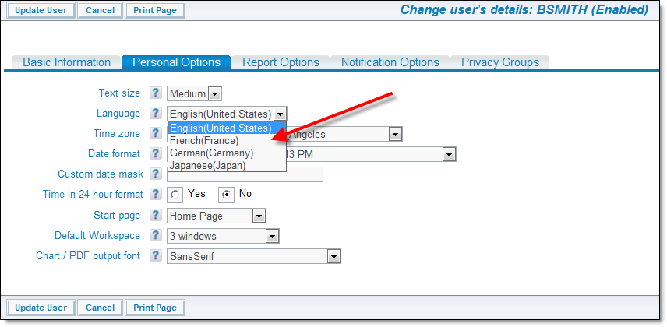Open the help icon beside Text size

(x=156, y=93)
